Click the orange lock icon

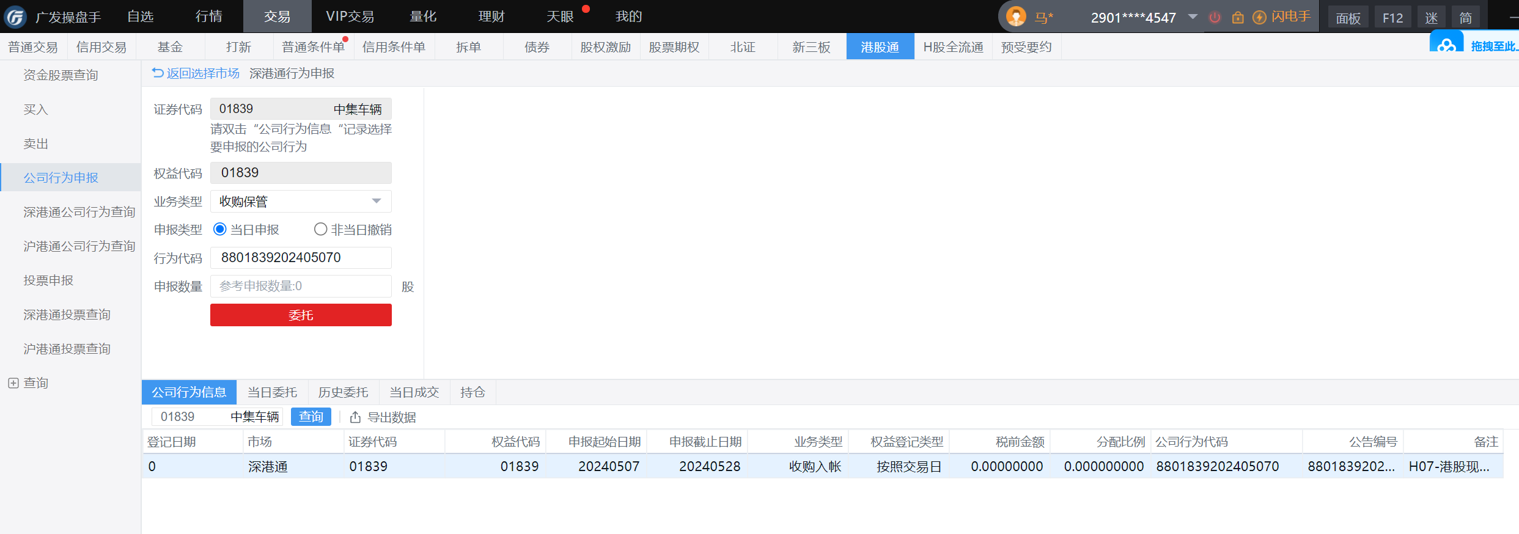(x=1238, y=17)
